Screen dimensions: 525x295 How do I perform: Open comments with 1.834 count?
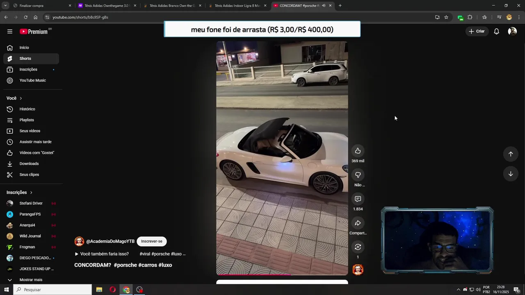click(x=358, y=199)
